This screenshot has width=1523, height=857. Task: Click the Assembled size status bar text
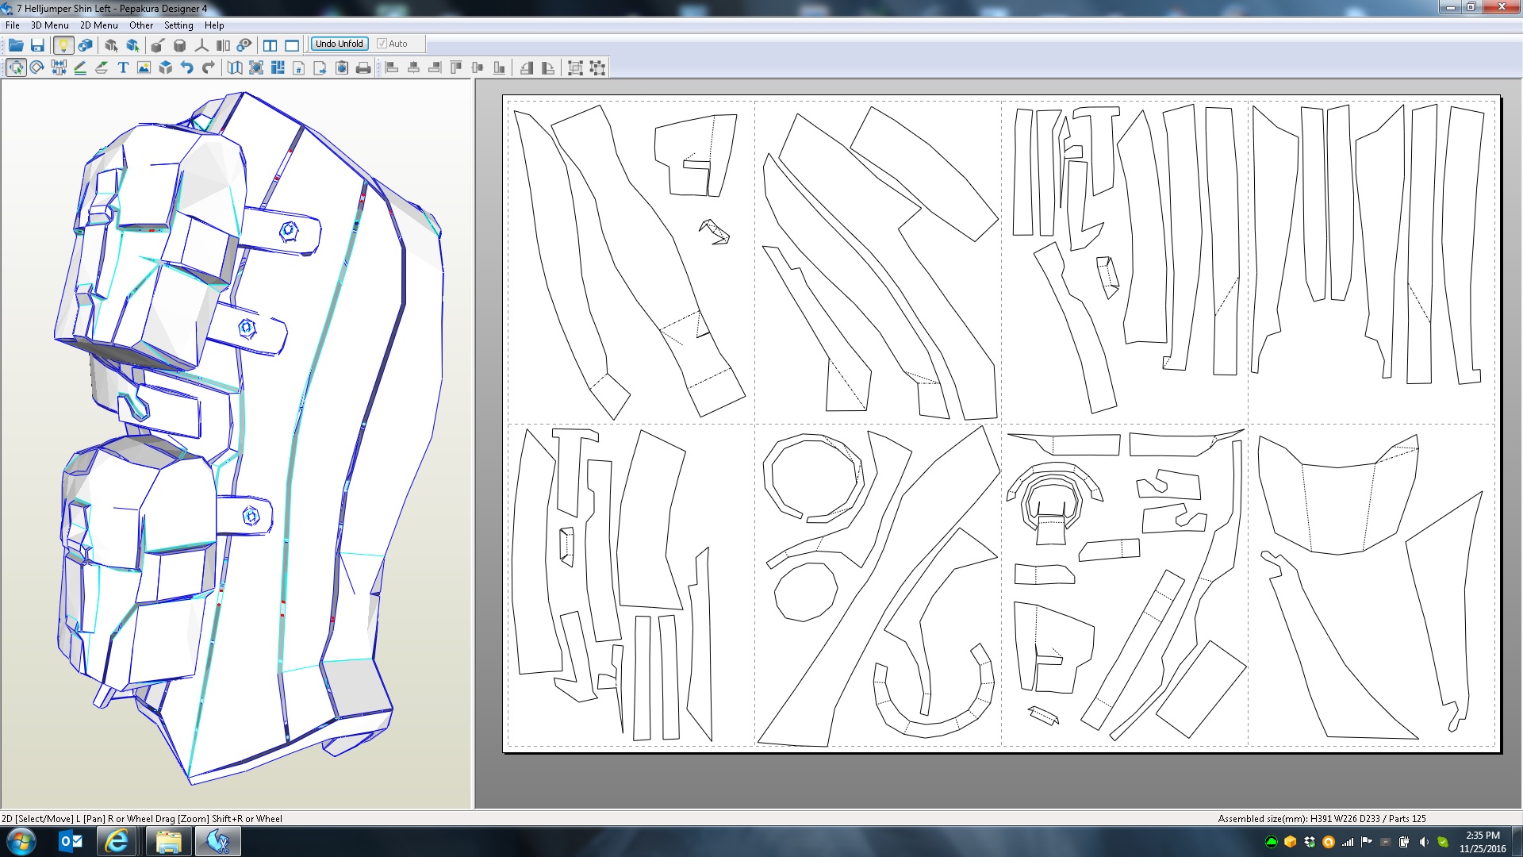(x=1322, y=818)
